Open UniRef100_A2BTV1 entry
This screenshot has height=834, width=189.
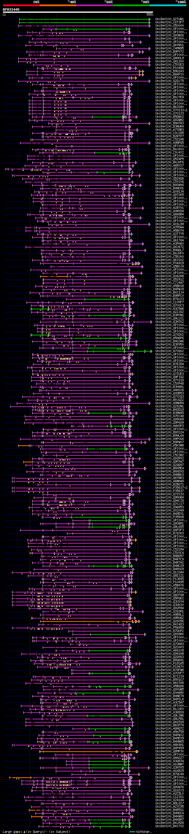tap(169, 208)
